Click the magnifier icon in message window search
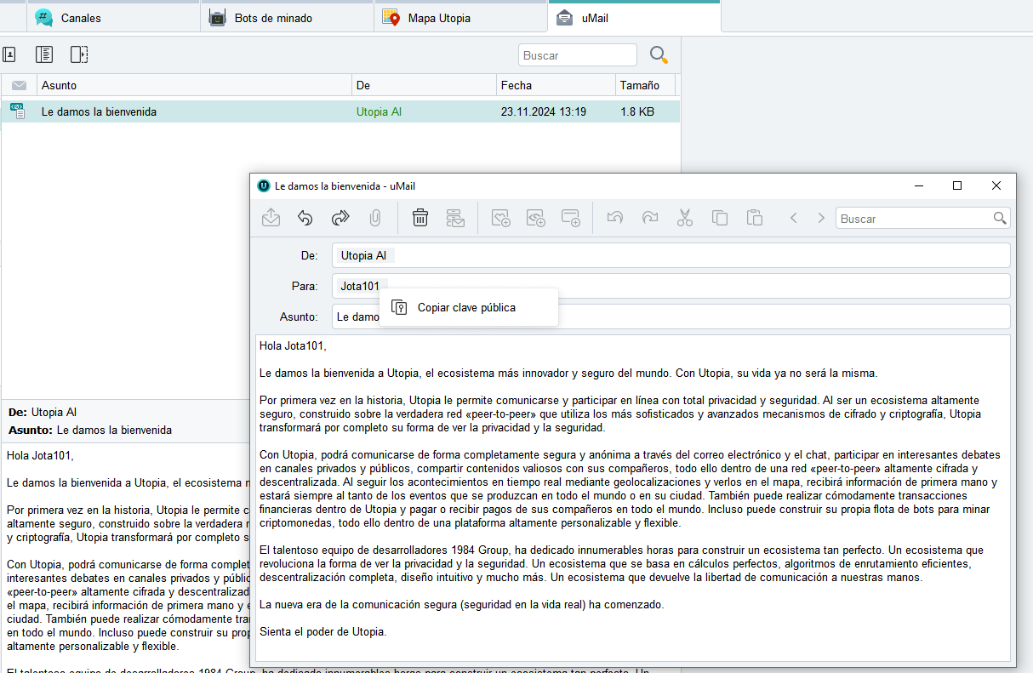This screenshot has height=673, width=1033. click(x=1000, y=219)
